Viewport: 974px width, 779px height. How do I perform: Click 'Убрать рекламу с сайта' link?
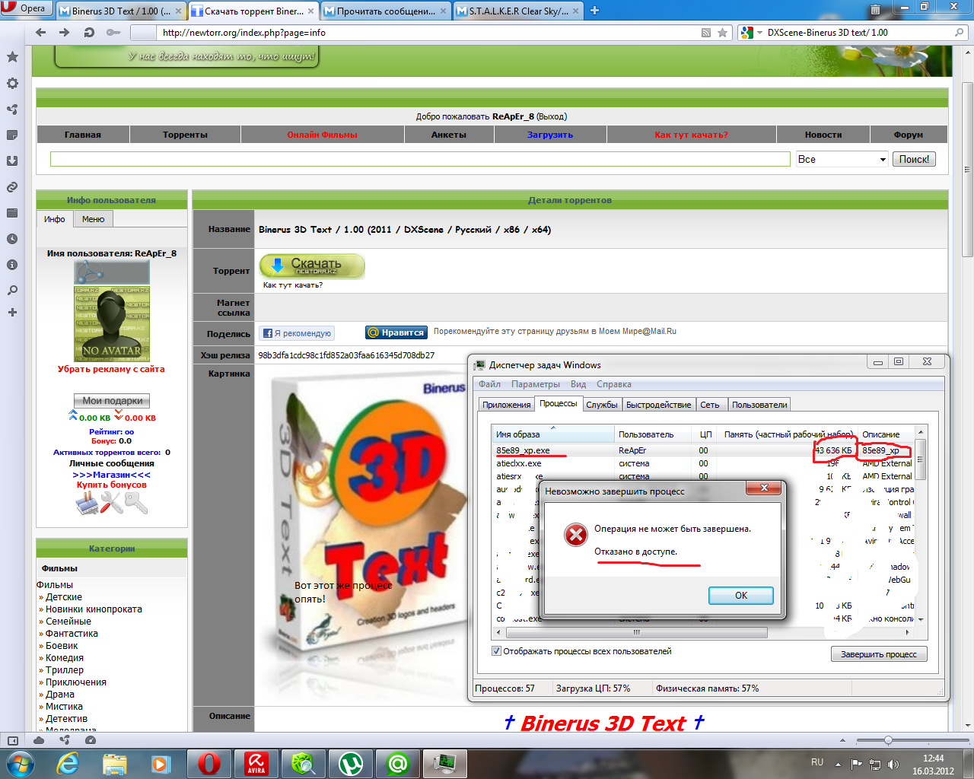[x=111, y=369]
